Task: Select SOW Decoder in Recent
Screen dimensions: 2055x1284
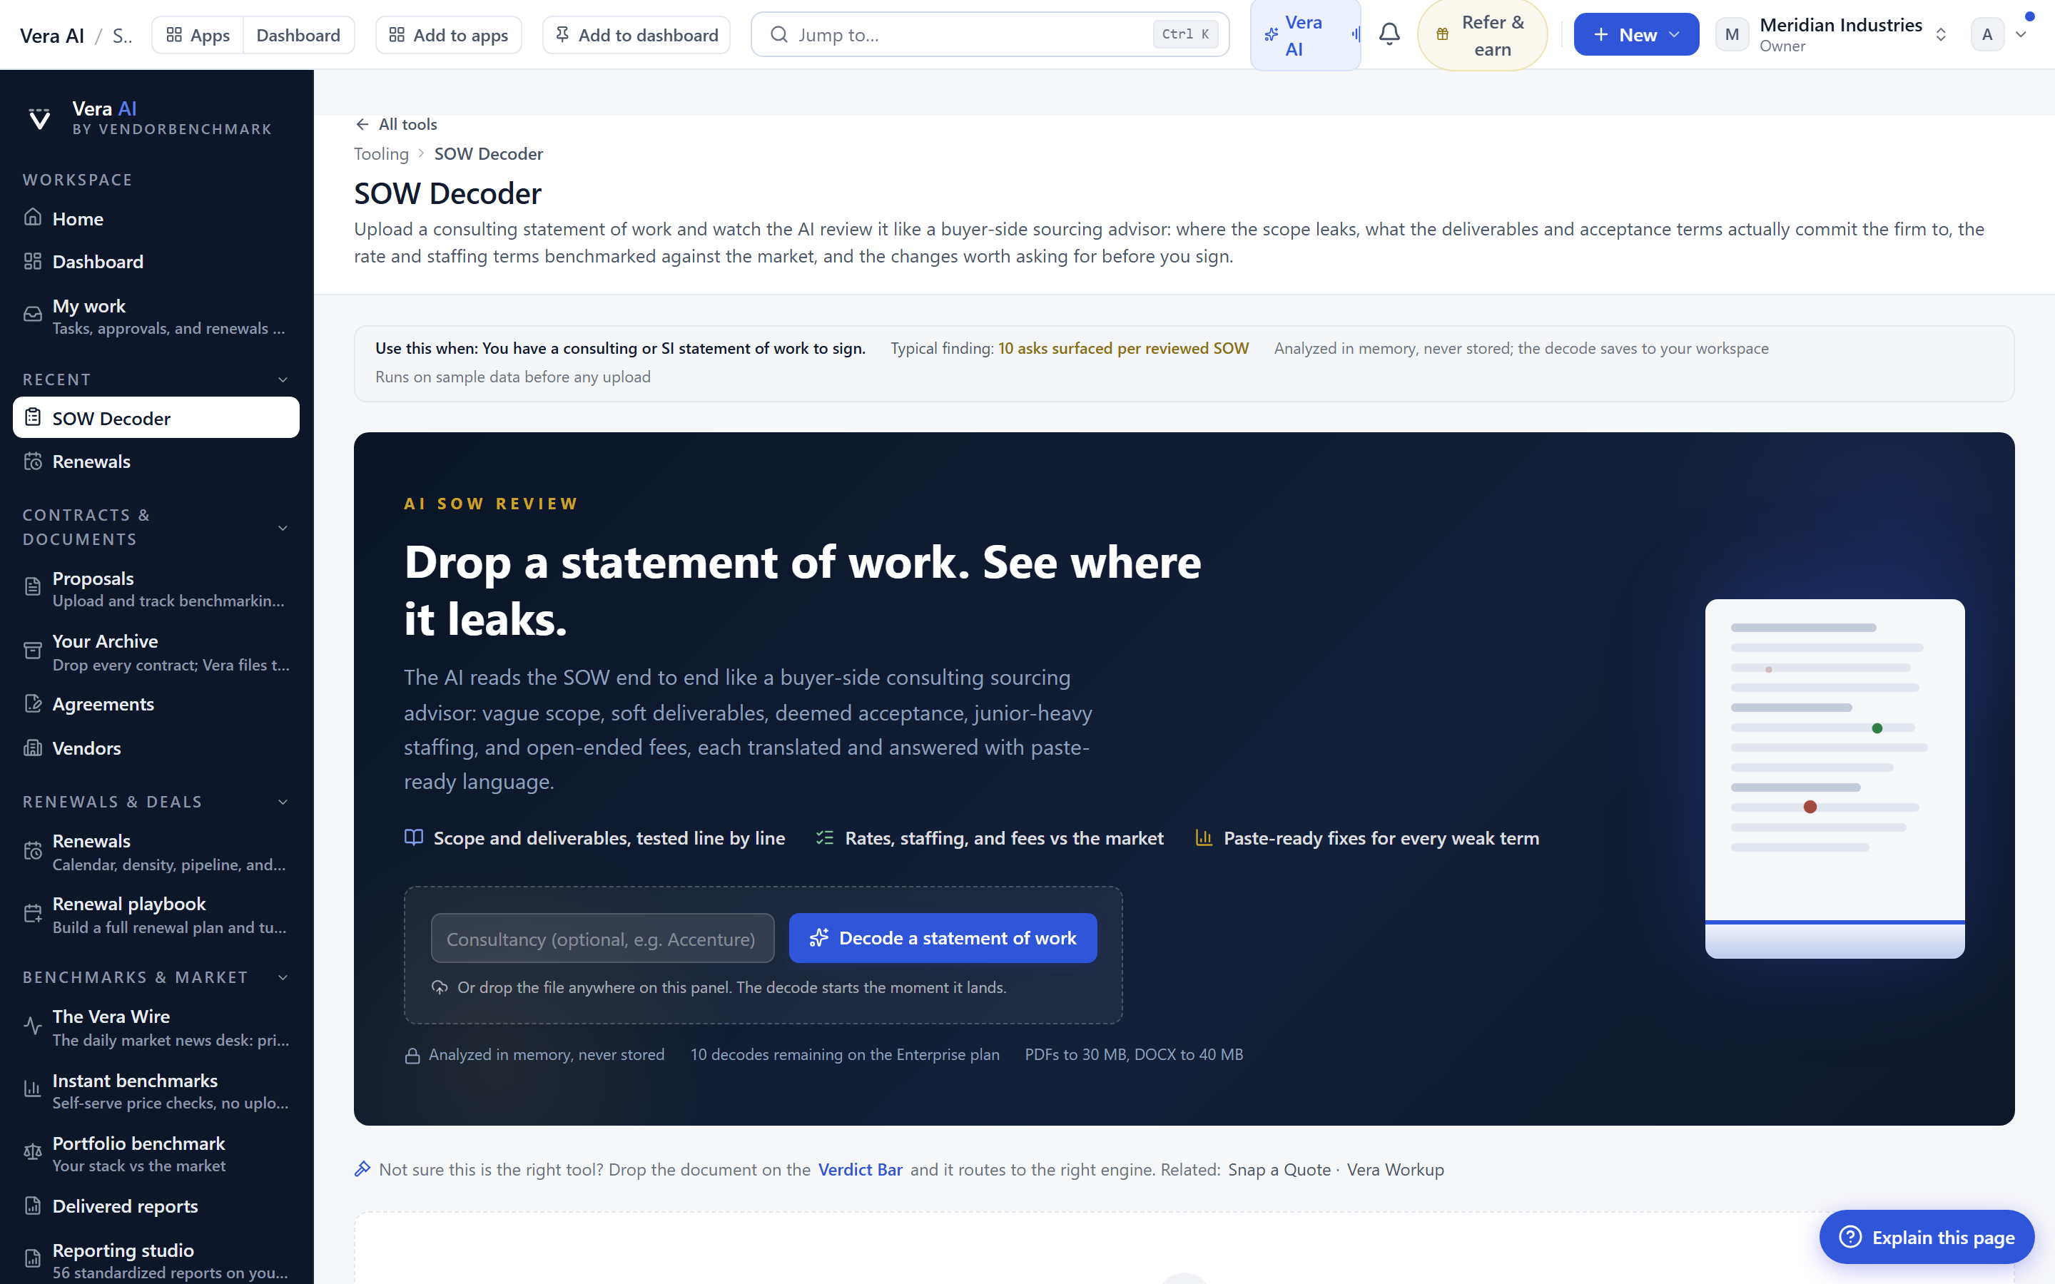Action: pos(156,418)
